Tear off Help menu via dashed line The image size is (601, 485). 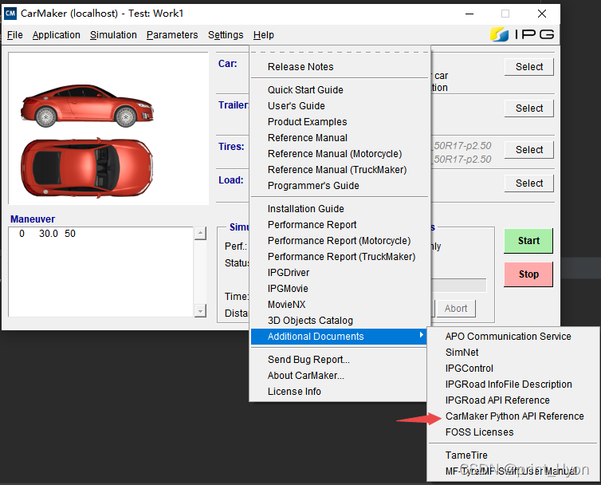coord(340,52)
